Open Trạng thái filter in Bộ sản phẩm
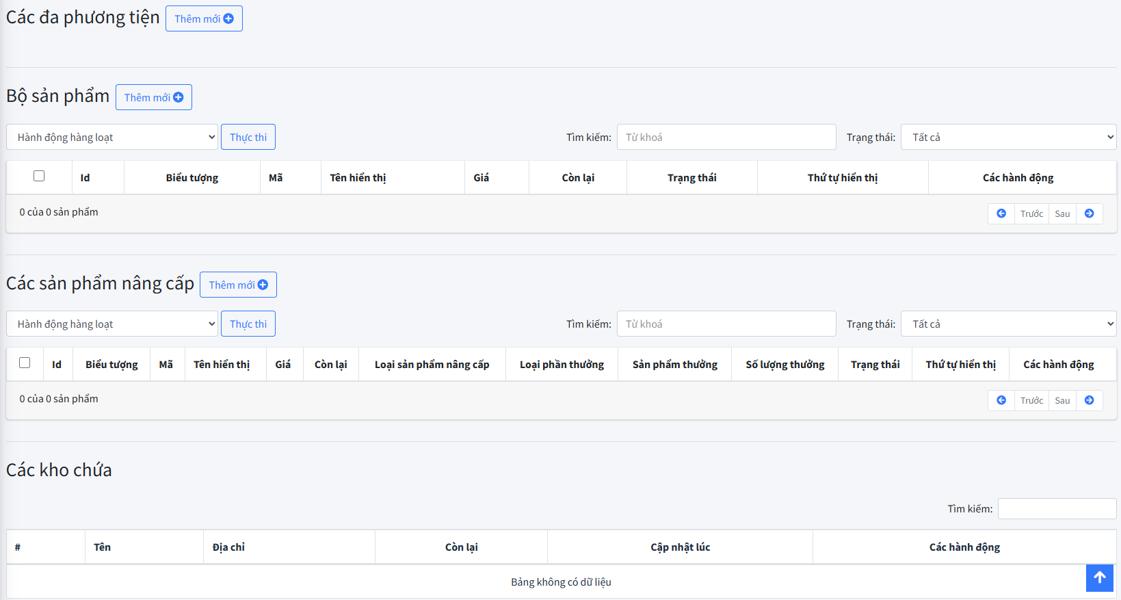This screenshot has height=600, width=1121. (x=1008, y=137)
